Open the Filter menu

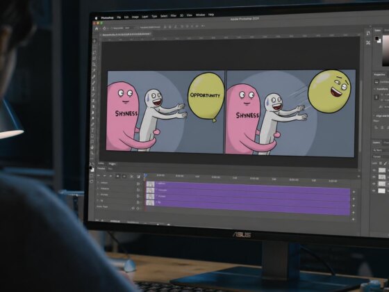(x=174, y=15)
